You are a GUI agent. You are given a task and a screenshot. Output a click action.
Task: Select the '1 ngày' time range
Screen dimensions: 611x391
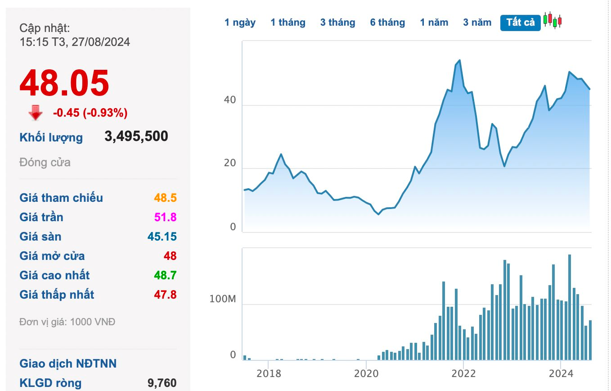240,23
